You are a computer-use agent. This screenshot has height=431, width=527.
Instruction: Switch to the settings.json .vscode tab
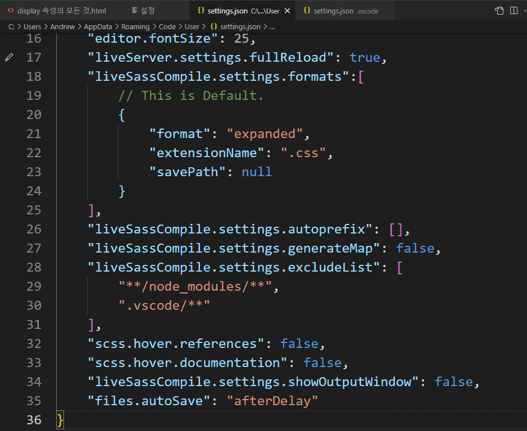coord(346,11)
